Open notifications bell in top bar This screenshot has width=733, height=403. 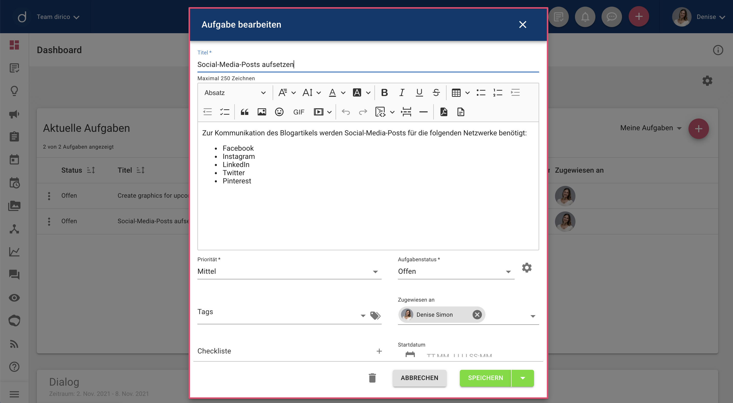[x=585, y=17]
